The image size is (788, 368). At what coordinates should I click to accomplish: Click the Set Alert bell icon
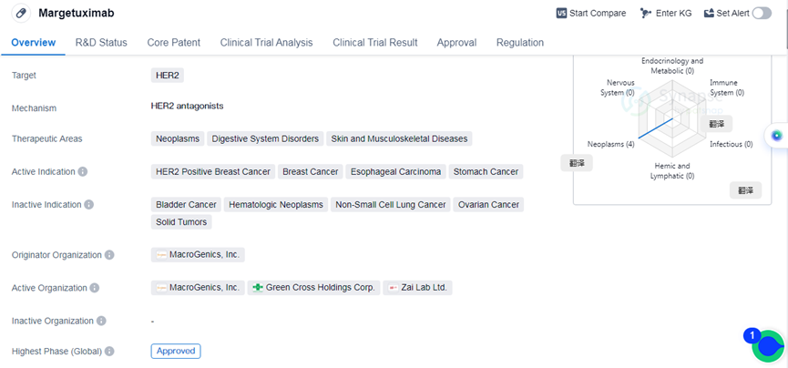(709, 13)
